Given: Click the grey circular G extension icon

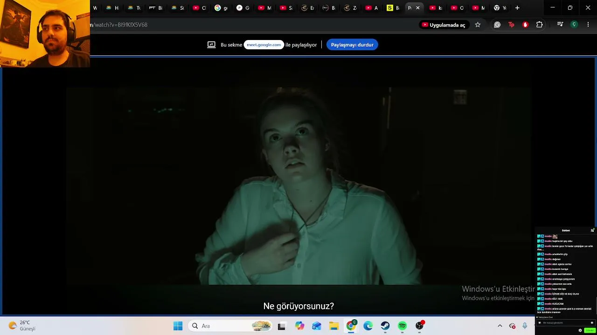Looking at the screenshot, I should 497,25.
